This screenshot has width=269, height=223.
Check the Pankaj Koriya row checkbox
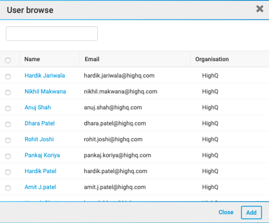click(x=8, y=156)
